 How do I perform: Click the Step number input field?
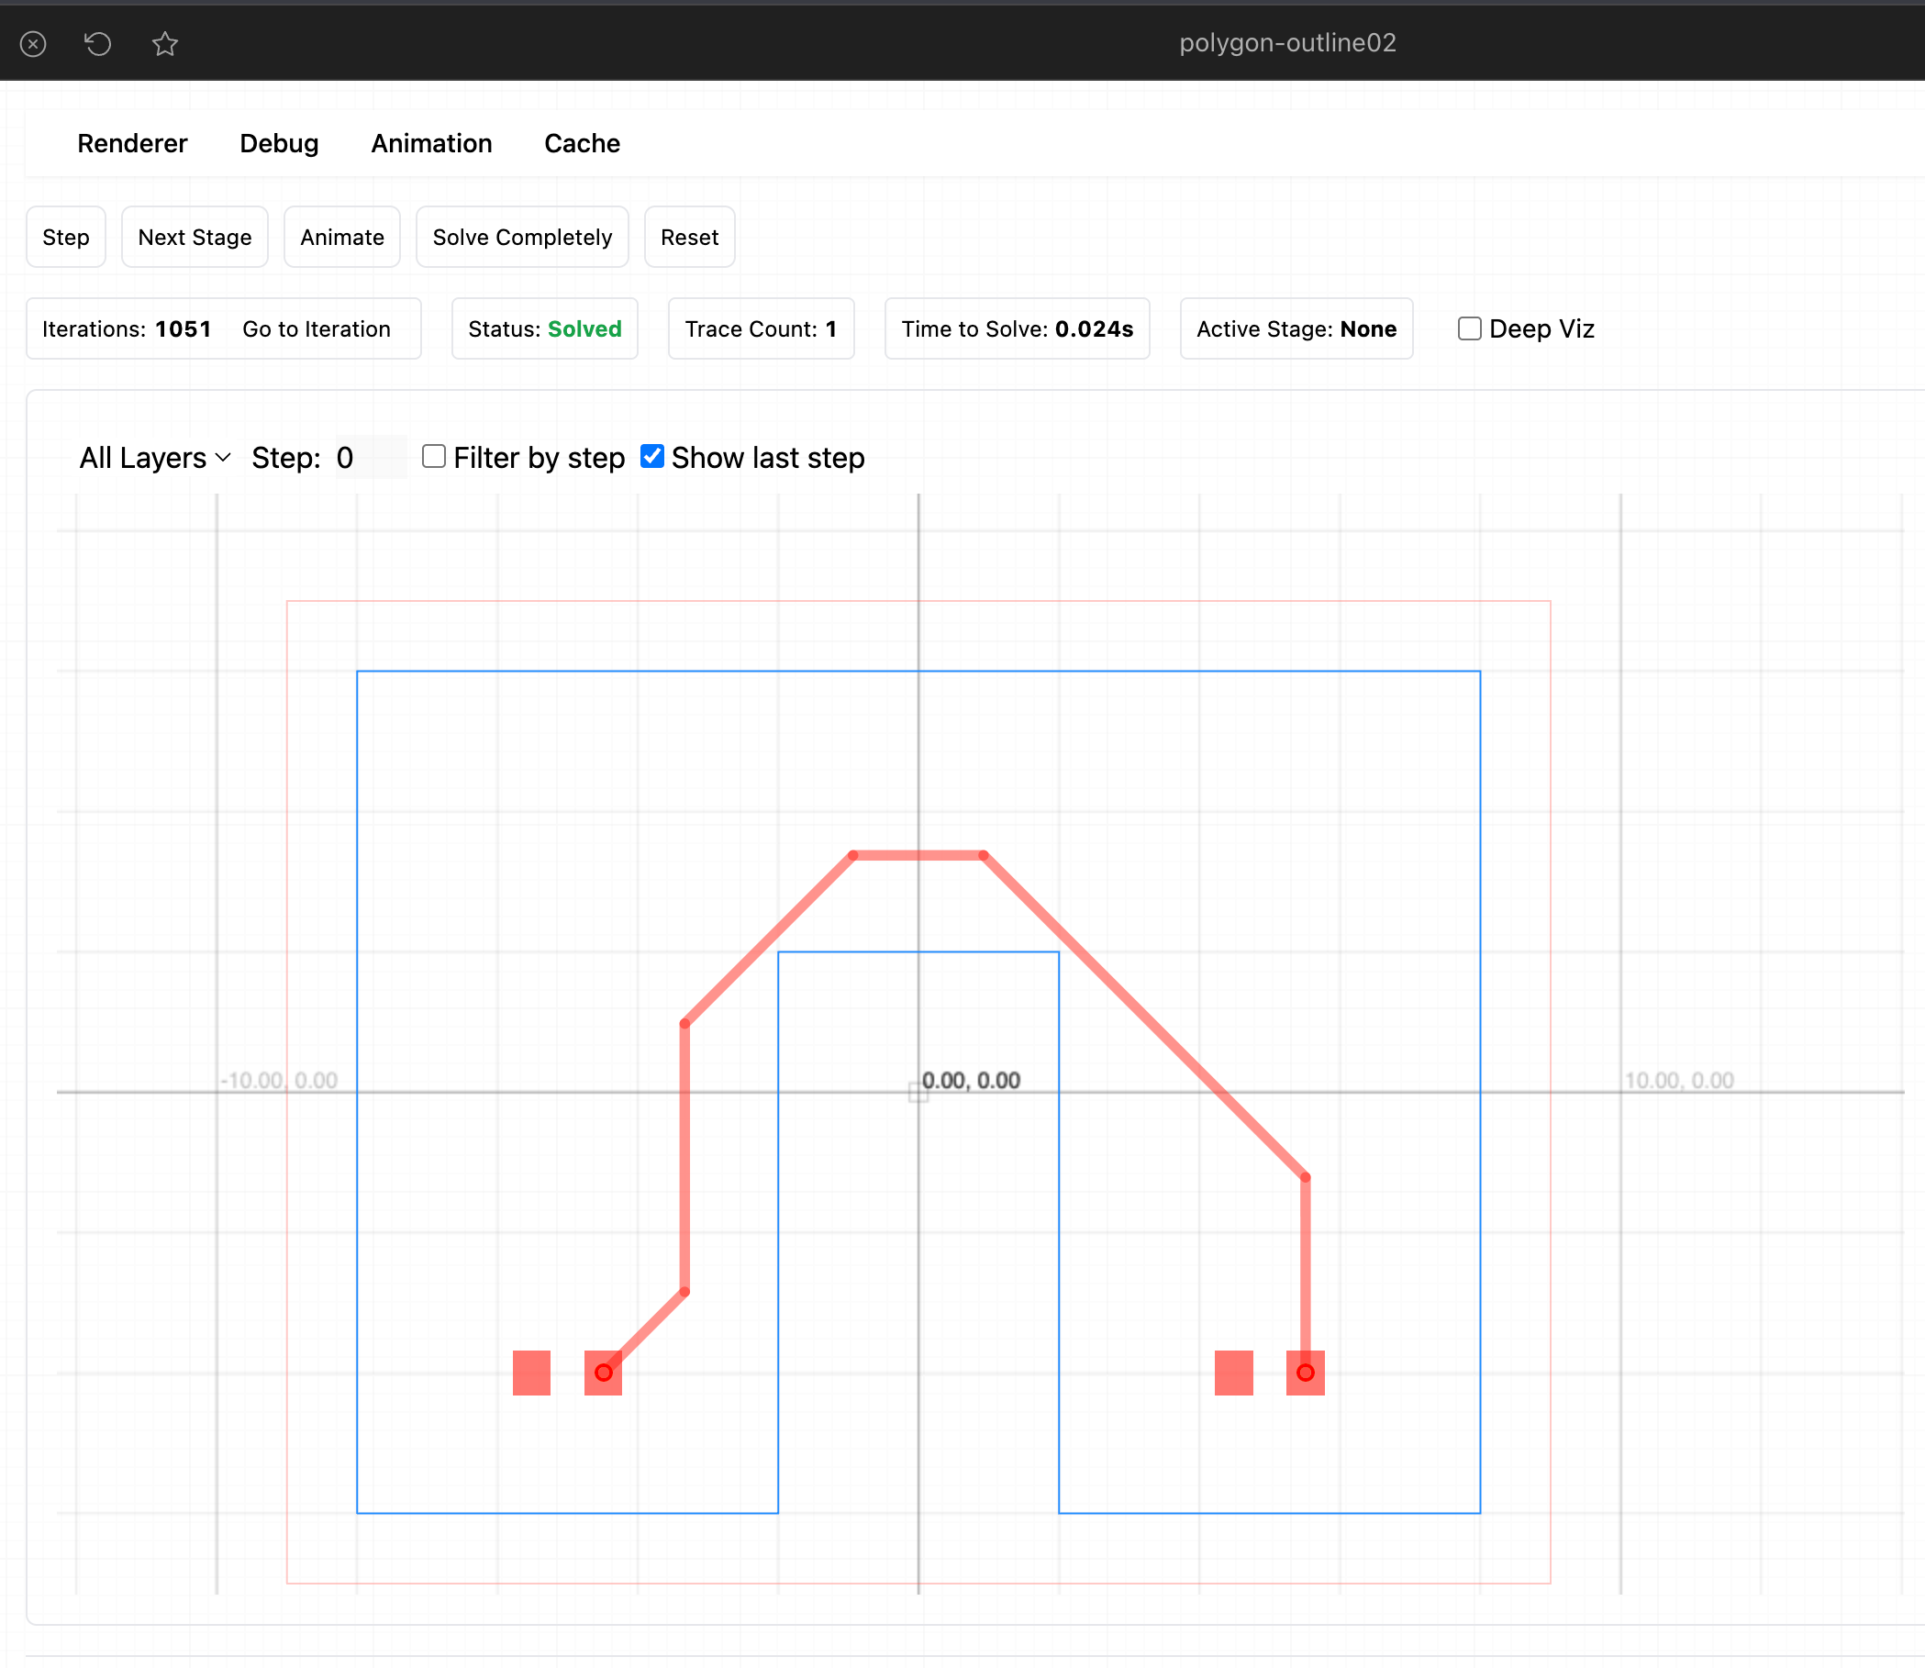tap(370, 458)
